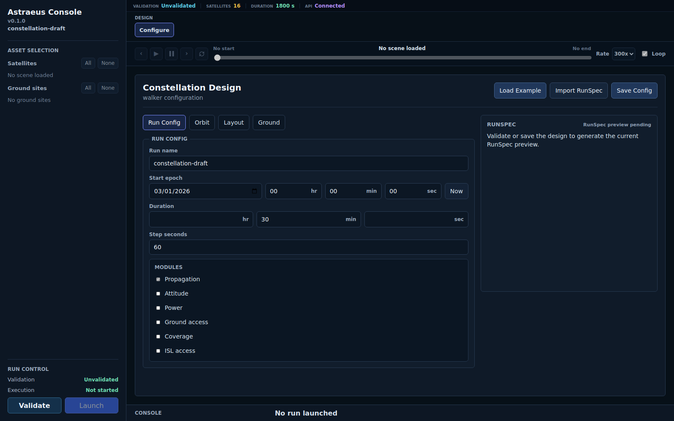
Task: Click Load Example button
Action: pyautogui.click(x=520, y=91)
